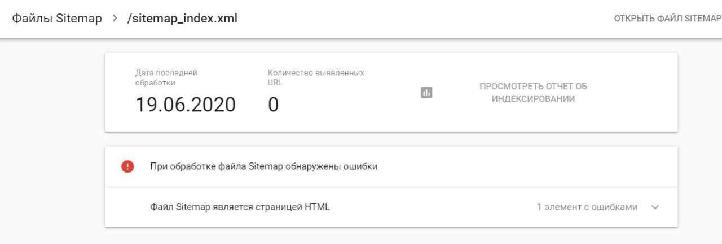Click the bar chart indexing report icon
722x244 pixels.
pyautogui.click(x=426, y=93)
